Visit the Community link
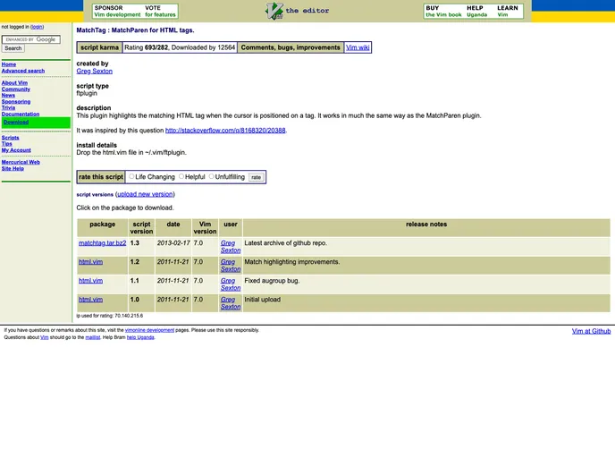The image size is (615, 458). (16, 89)
